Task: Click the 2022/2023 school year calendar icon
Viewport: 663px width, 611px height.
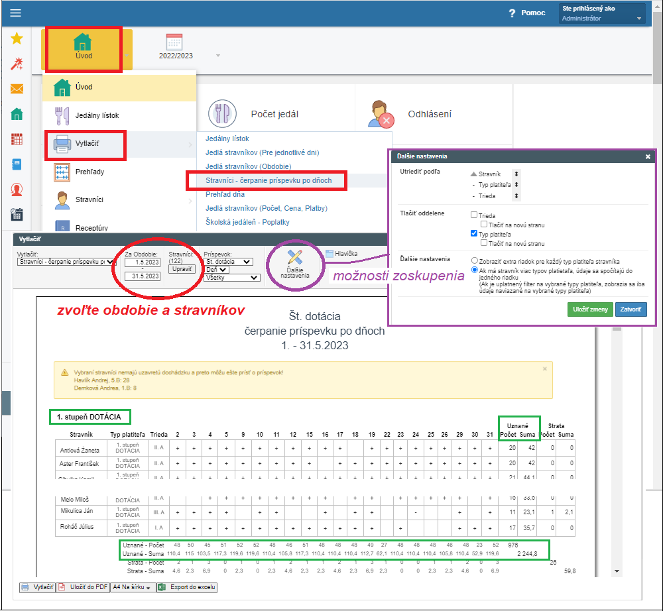Action: 174,42
